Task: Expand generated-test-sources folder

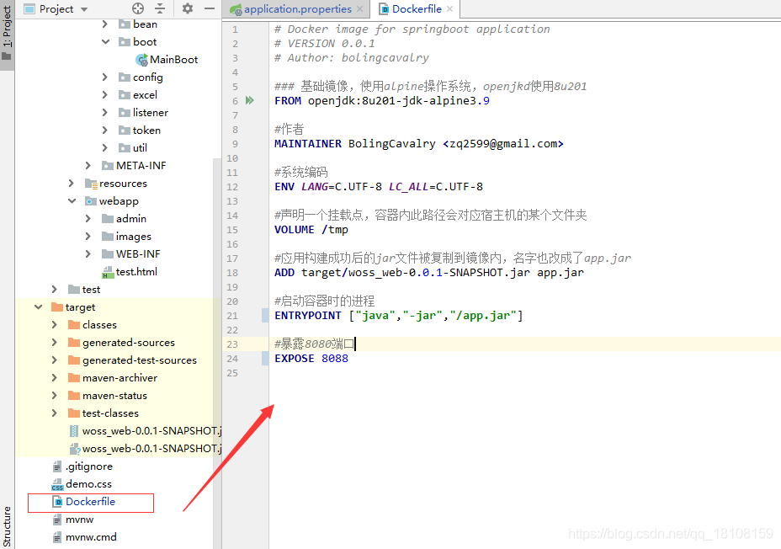Action: pos(55,360)
